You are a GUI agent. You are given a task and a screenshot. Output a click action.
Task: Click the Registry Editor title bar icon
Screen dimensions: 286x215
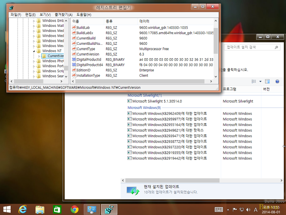pyautogui.click(x=11, y=8)
